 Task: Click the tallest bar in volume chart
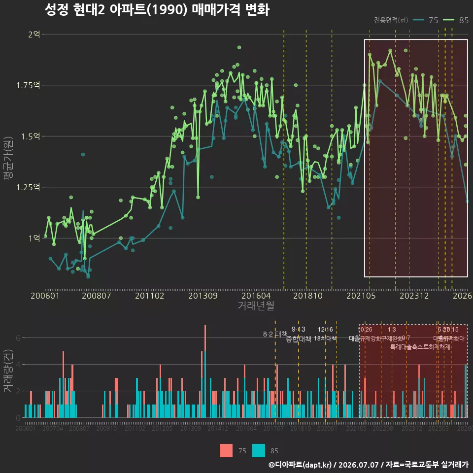(205, 371)
